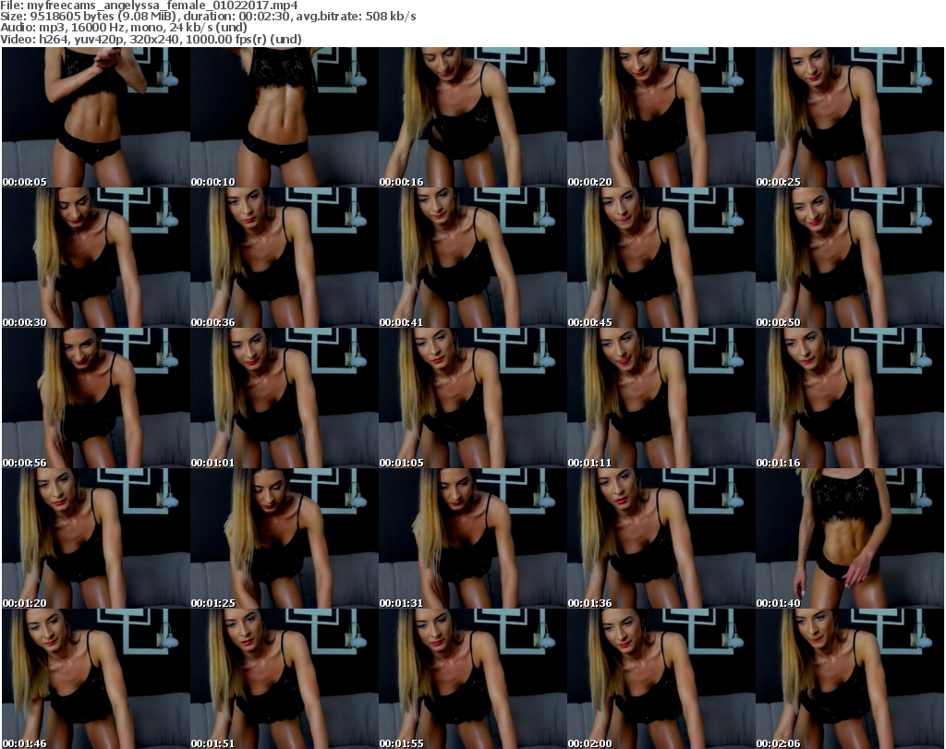
Task: Select the frame marked 00:00:25
Action: click(x=850, y=117)
